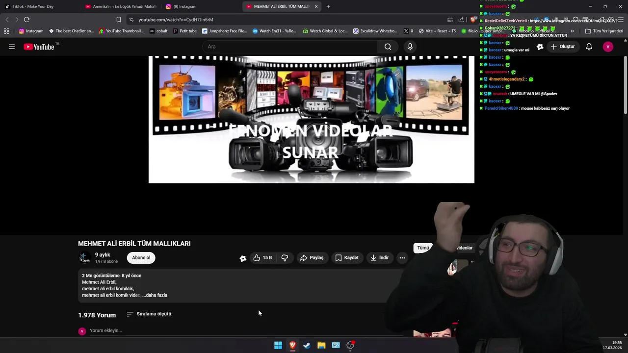
Task: Open more actions three-dot menu
Action: click(x=402, y=257)
